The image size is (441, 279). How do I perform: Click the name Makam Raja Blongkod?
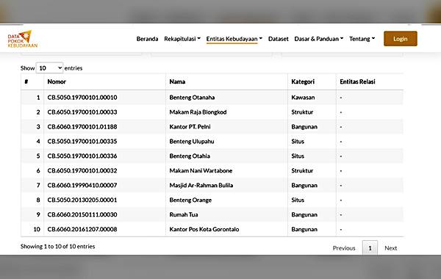pos(198,112)
